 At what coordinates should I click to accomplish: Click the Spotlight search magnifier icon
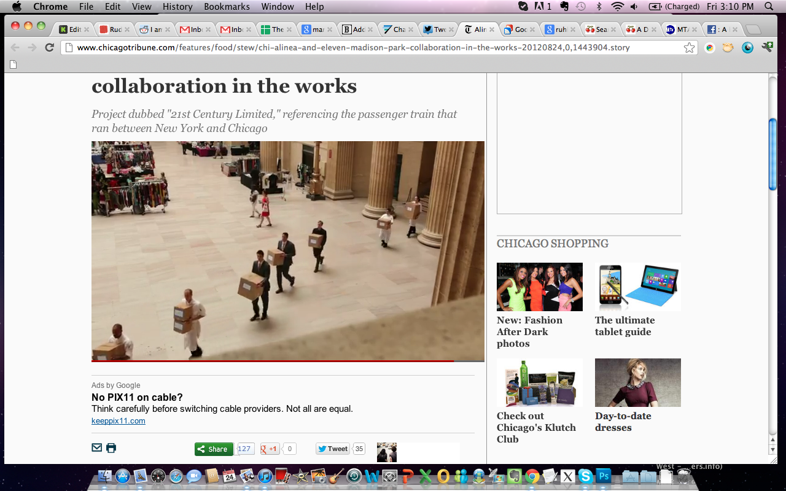coord(769,7)
